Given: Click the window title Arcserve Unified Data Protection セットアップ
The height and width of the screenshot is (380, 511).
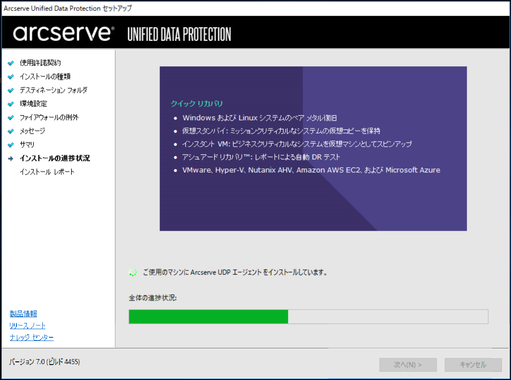Looking at the screenshot, I should (68, 8).
